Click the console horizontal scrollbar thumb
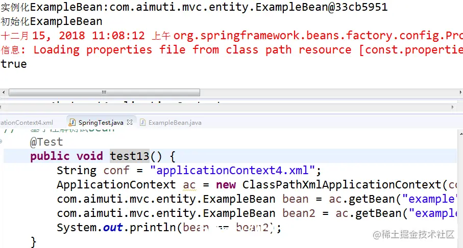Viewport: 463px width, 248px height. tap(104, 93)
